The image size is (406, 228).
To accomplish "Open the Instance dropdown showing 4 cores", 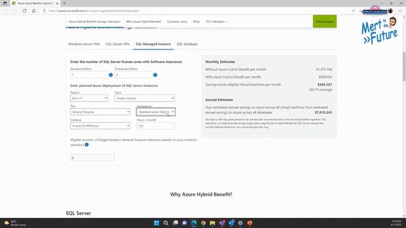I will tap(100, 126).
